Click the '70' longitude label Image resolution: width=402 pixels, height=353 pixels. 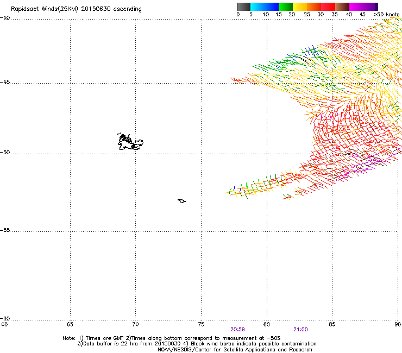(135, 324)
